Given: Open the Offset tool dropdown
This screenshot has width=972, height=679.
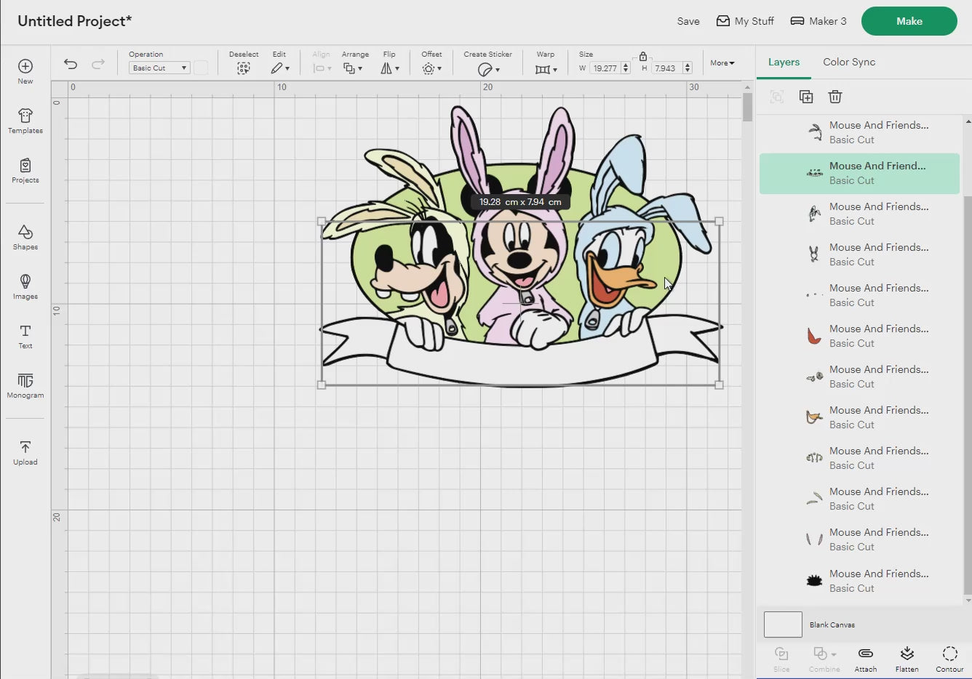Looking at the screenshot, I should [x=431, y=68].
